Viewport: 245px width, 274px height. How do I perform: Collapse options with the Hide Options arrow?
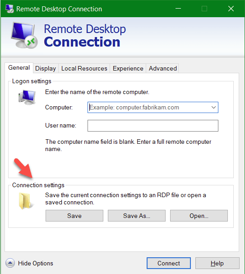pos(10,263)
